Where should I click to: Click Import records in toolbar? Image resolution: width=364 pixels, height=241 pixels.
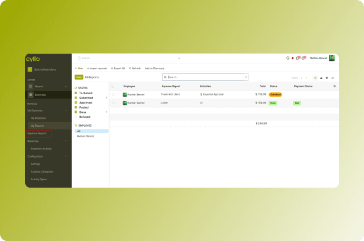coord(97,68)
